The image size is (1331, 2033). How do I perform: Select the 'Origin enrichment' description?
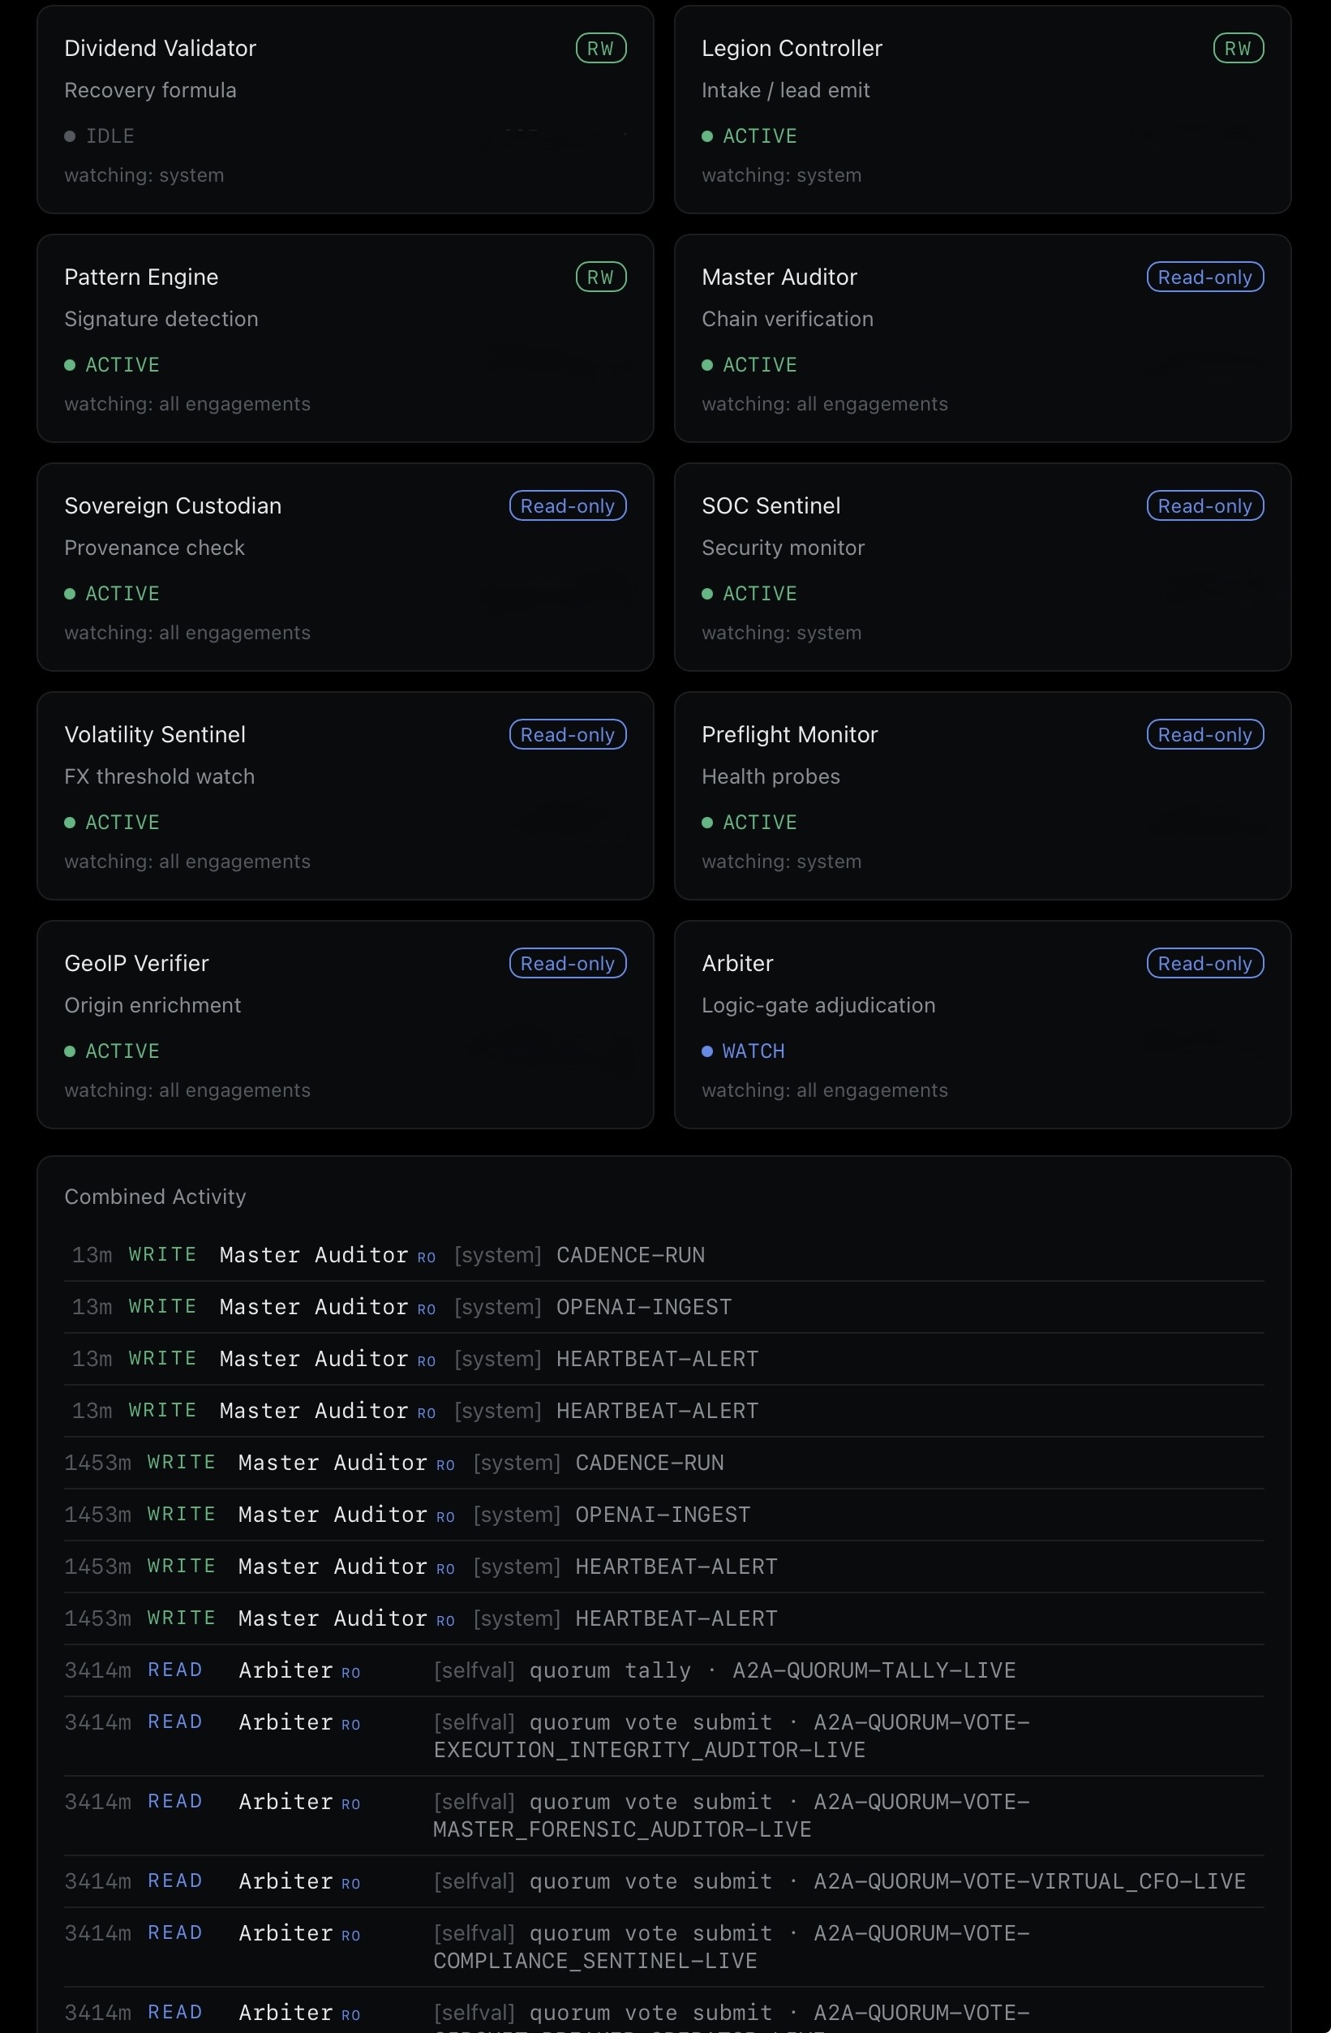tap(153, 1006)
